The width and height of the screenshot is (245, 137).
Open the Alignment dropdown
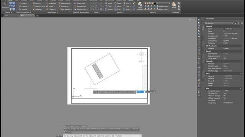52,3
